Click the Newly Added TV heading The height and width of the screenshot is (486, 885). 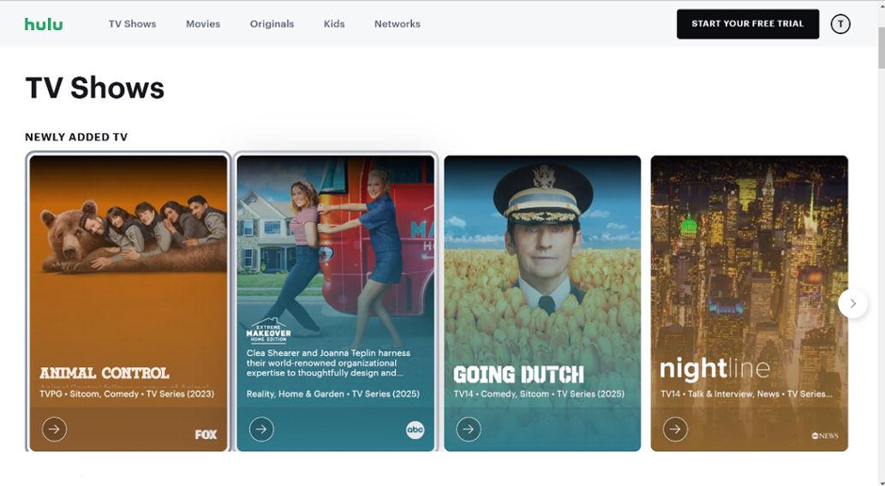pyautogui.click(x=76, y=137)
